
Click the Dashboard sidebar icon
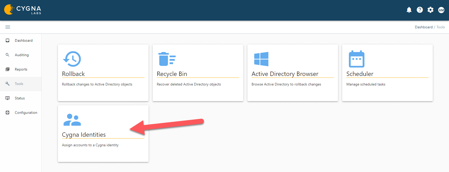[x=7, y=40]
